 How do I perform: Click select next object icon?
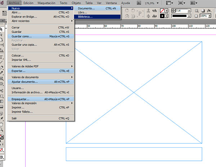[x=155, y=16]
